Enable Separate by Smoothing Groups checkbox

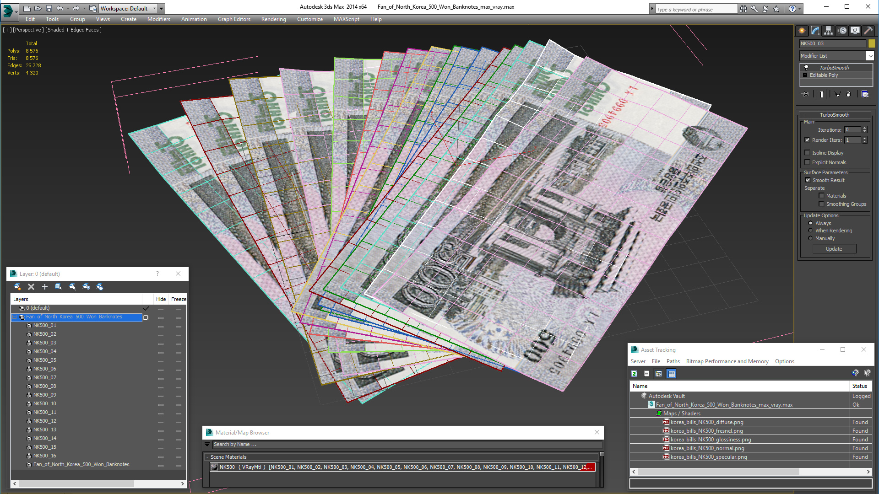(x=821, y=204)
